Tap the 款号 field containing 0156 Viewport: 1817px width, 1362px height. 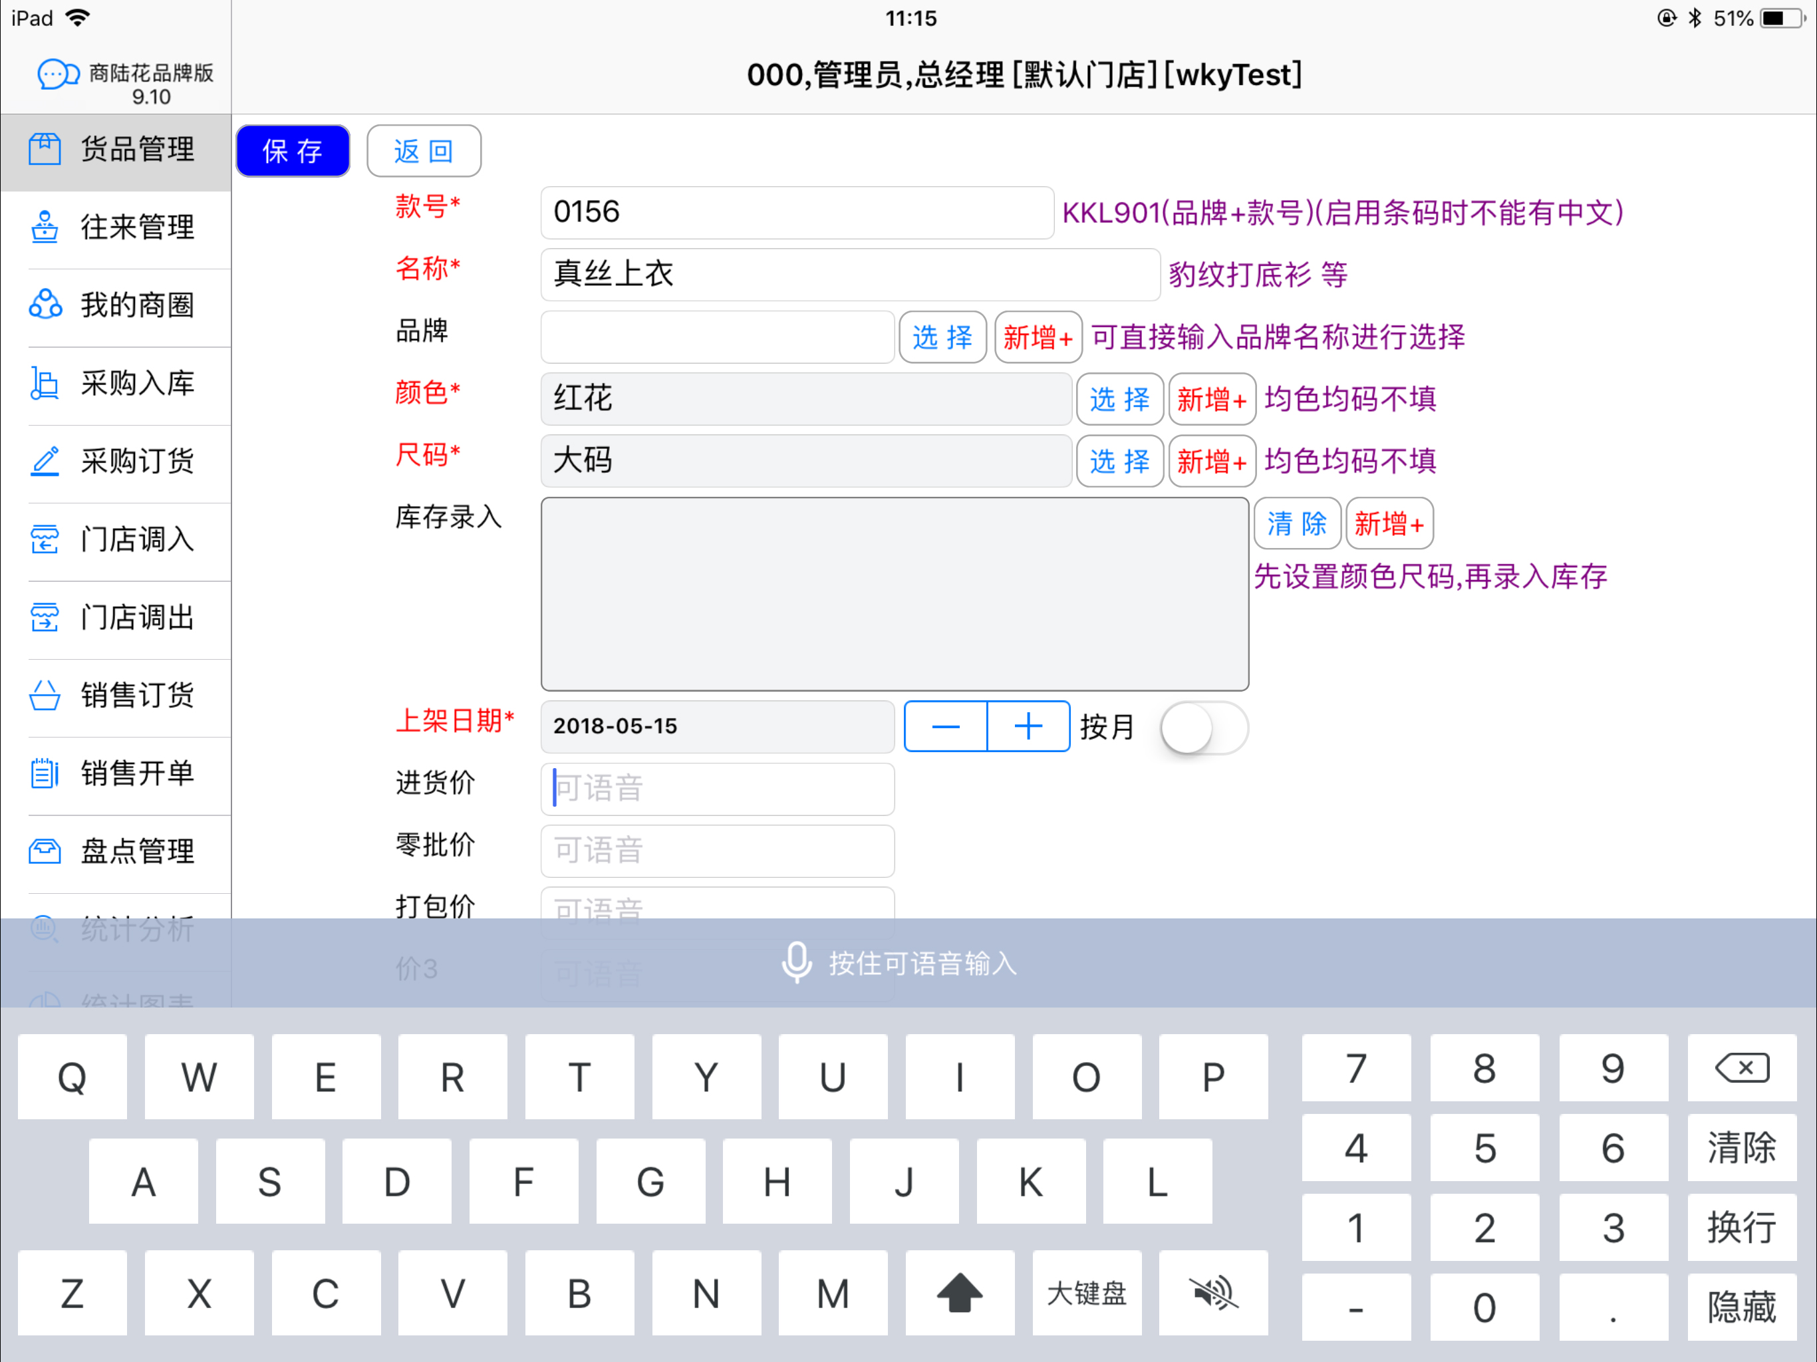pos(797,213)
